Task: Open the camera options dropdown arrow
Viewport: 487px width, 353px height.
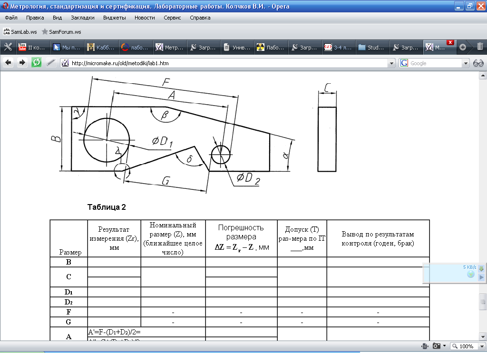Action: [445, 346]
